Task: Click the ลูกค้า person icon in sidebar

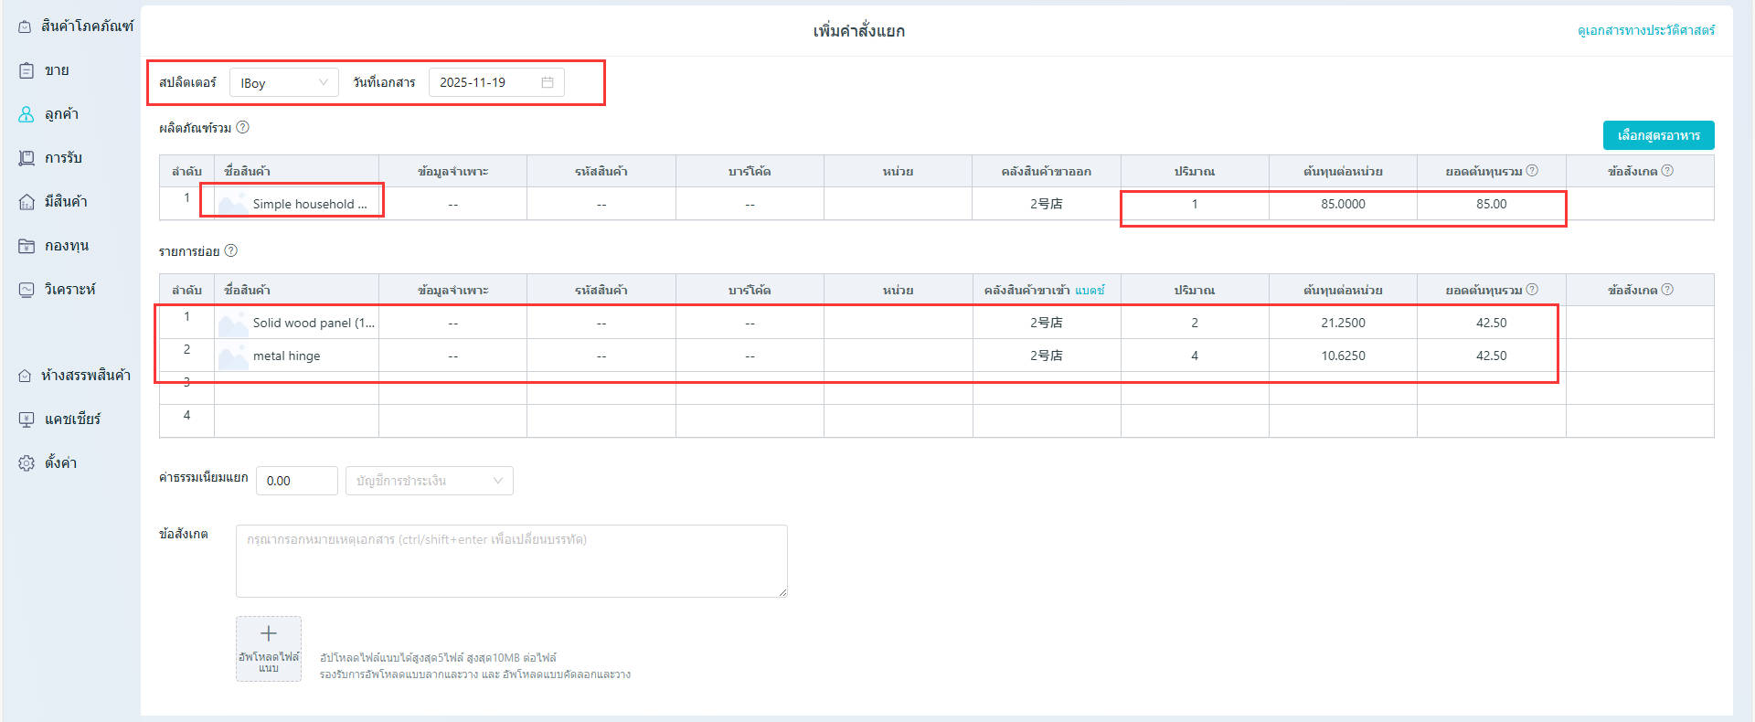Action: click(x=27, y=114)
